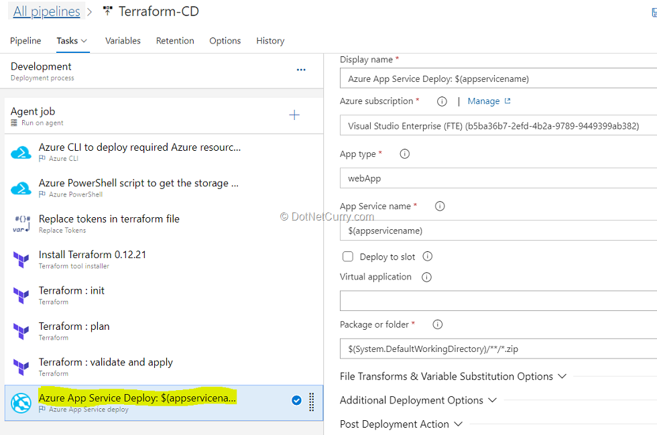Select the Terraform : init task title

click(71, 290)
